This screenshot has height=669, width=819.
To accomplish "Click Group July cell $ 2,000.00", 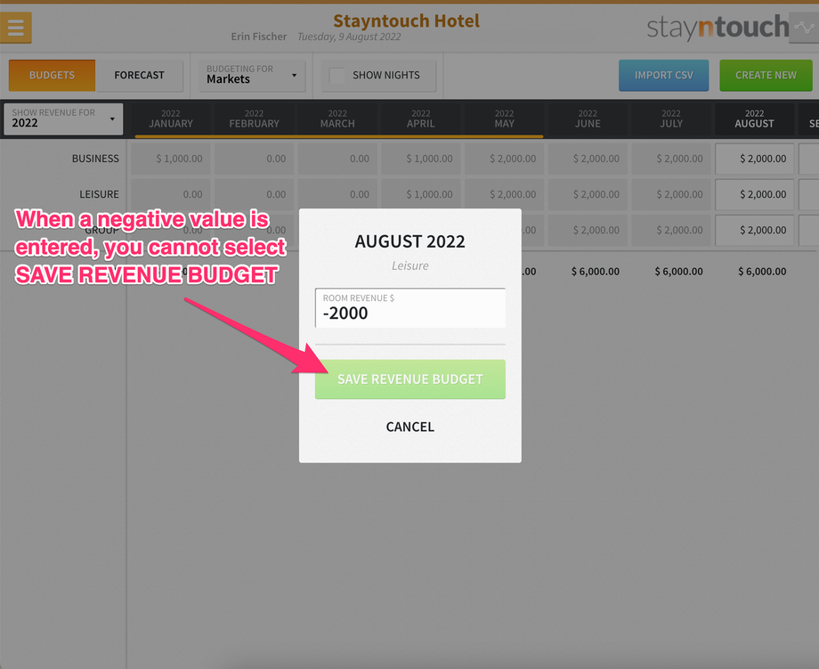I will click(671, 231).
